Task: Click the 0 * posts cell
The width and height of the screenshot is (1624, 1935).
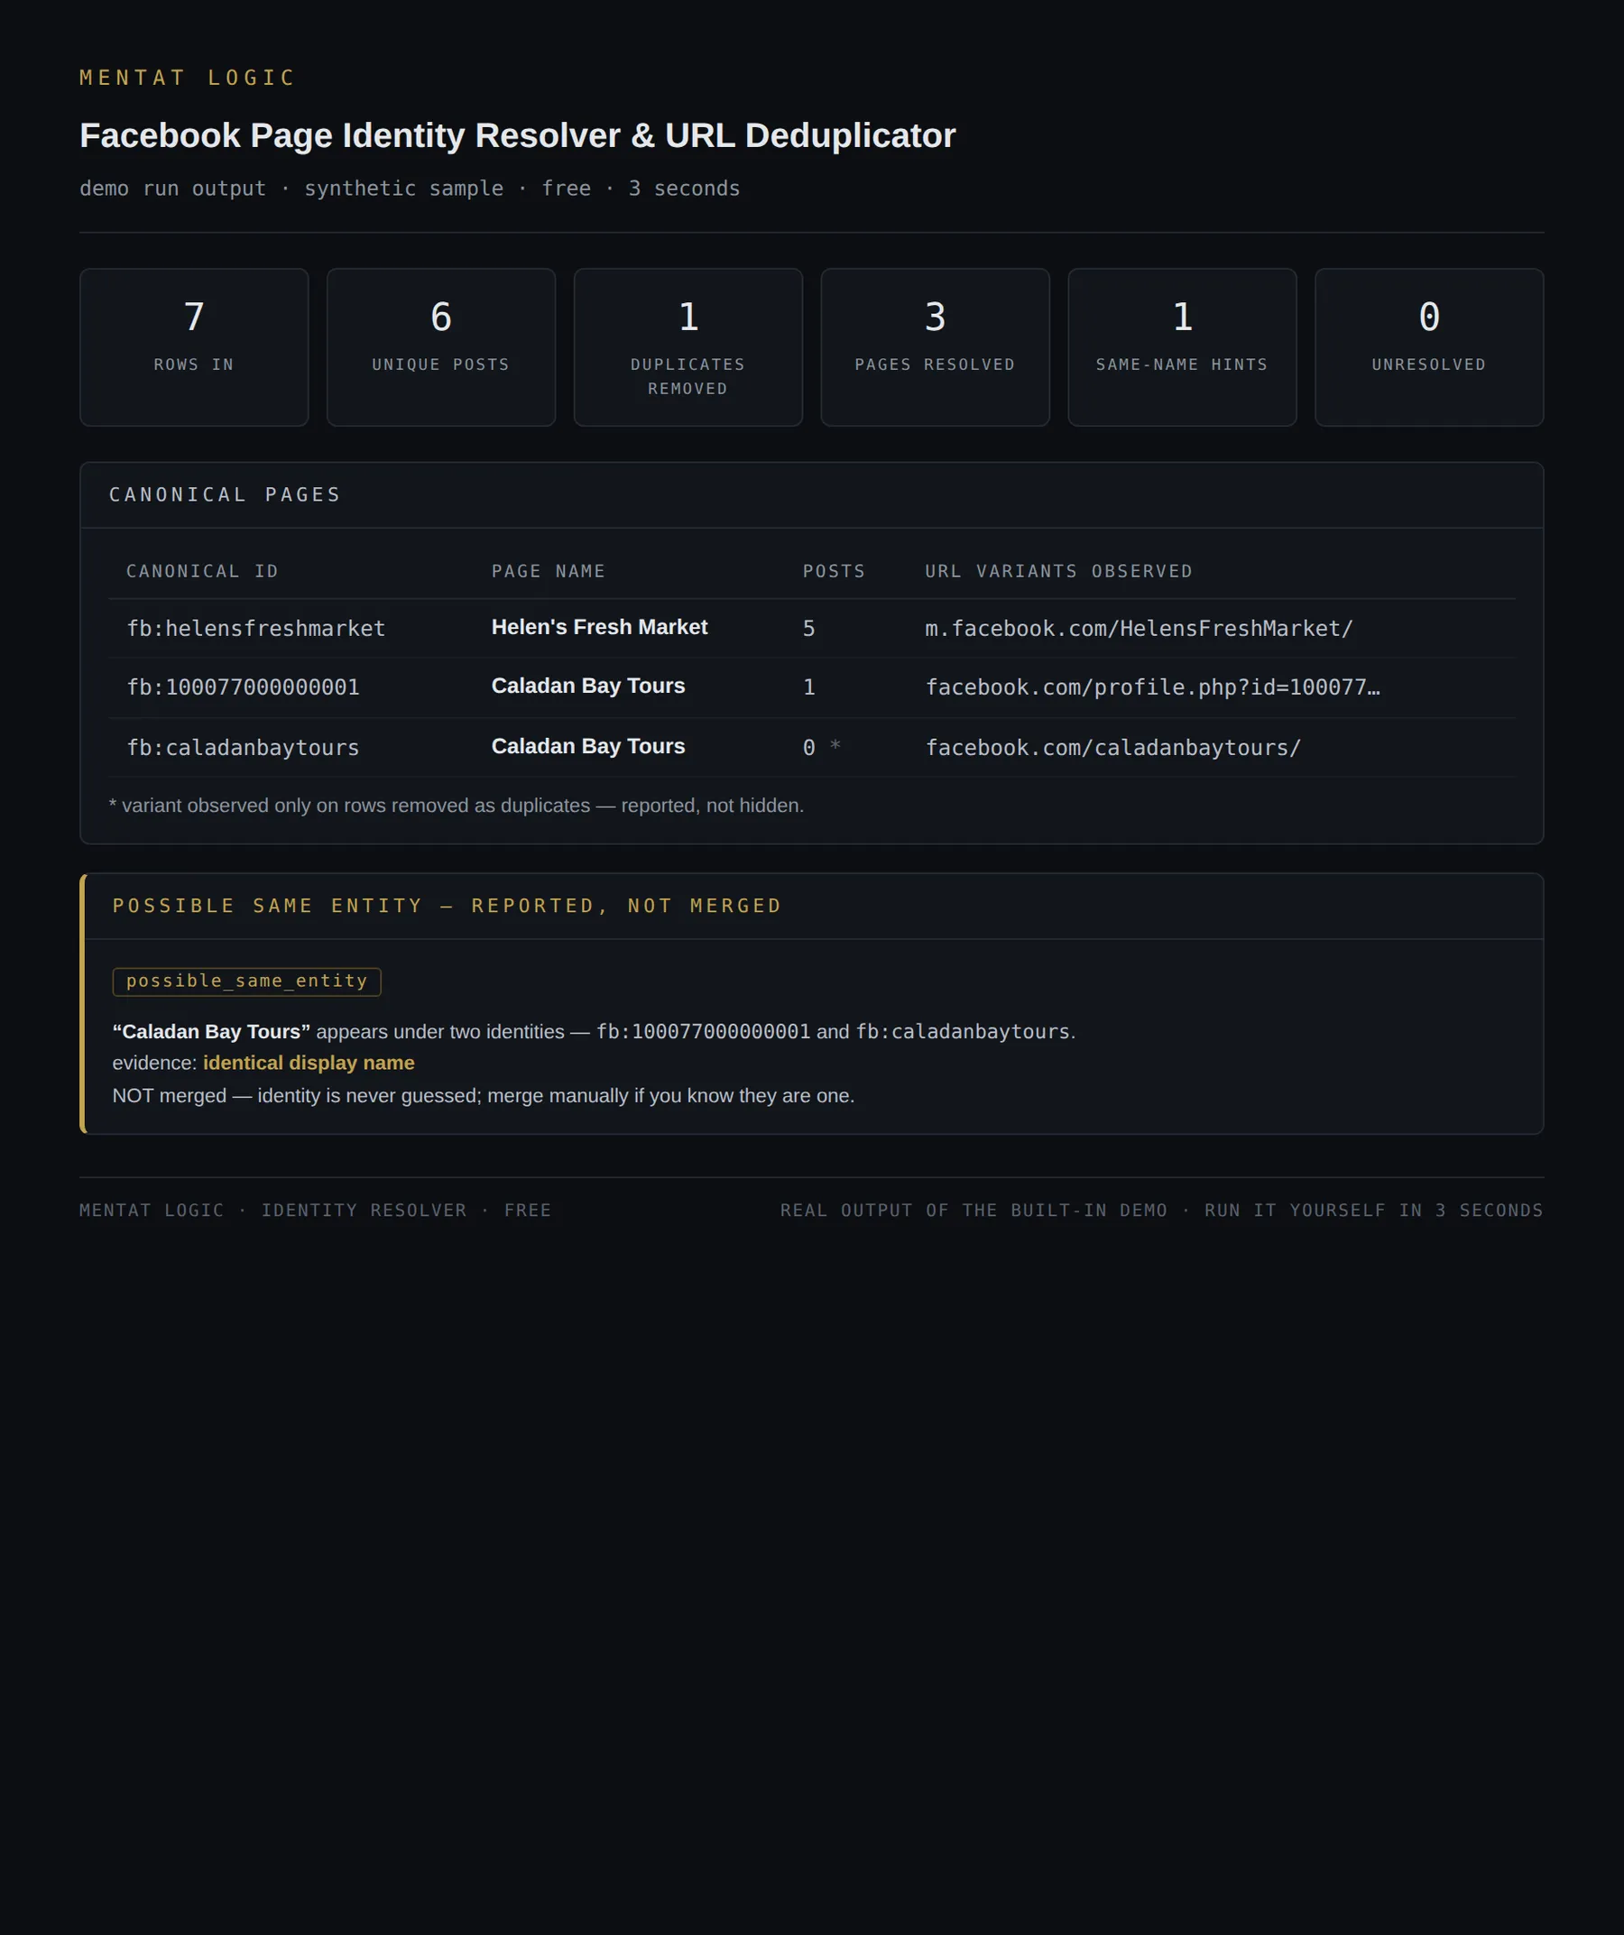Action: click(821, 747)
